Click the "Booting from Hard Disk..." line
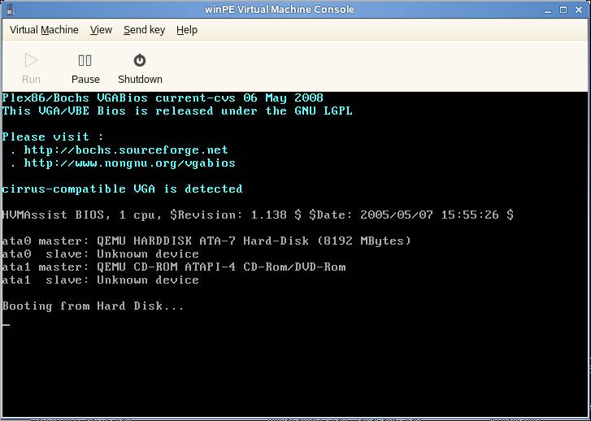 click(x=93, y=306)
